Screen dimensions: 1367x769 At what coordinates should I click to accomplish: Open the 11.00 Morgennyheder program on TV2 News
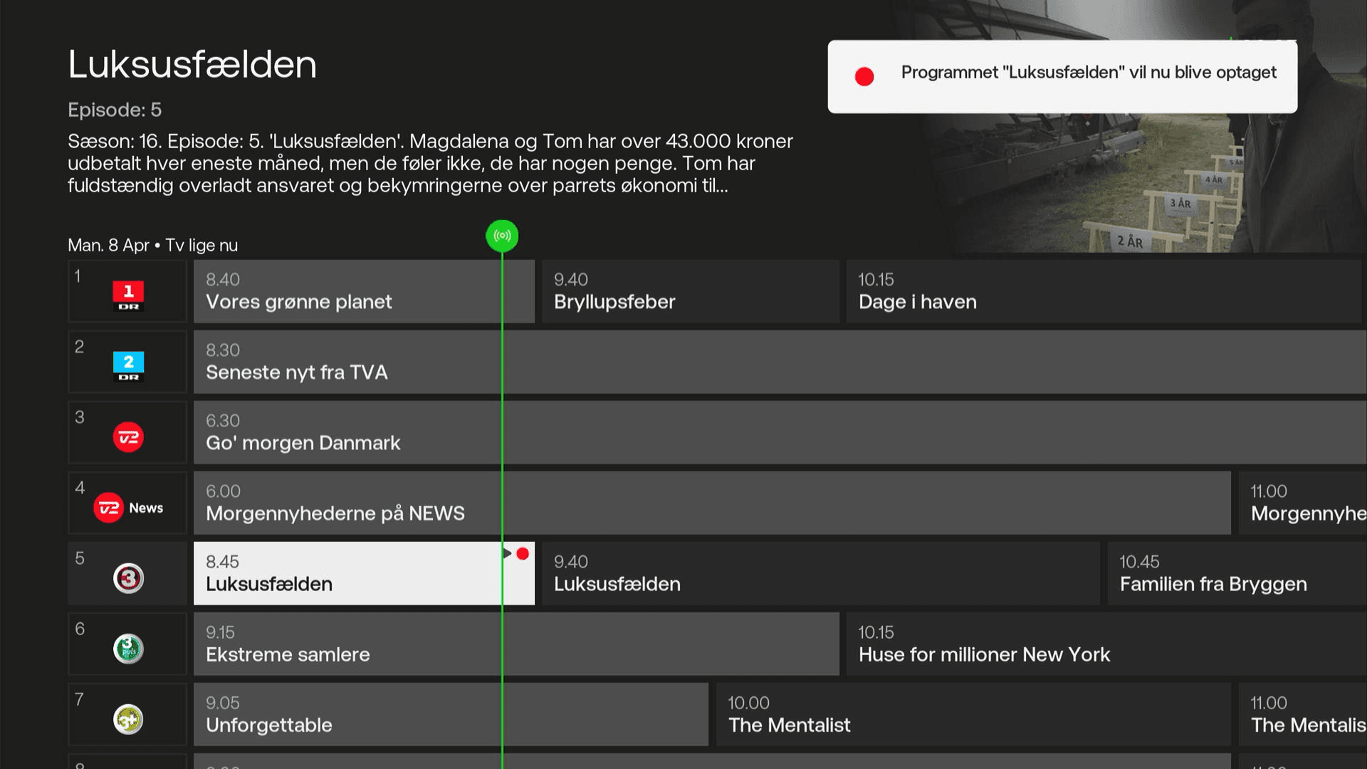[1303, 503]
